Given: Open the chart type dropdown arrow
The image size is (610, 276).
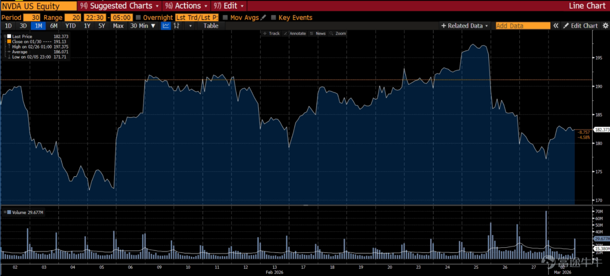Looking at the screenshot, I should coord(191,26).
